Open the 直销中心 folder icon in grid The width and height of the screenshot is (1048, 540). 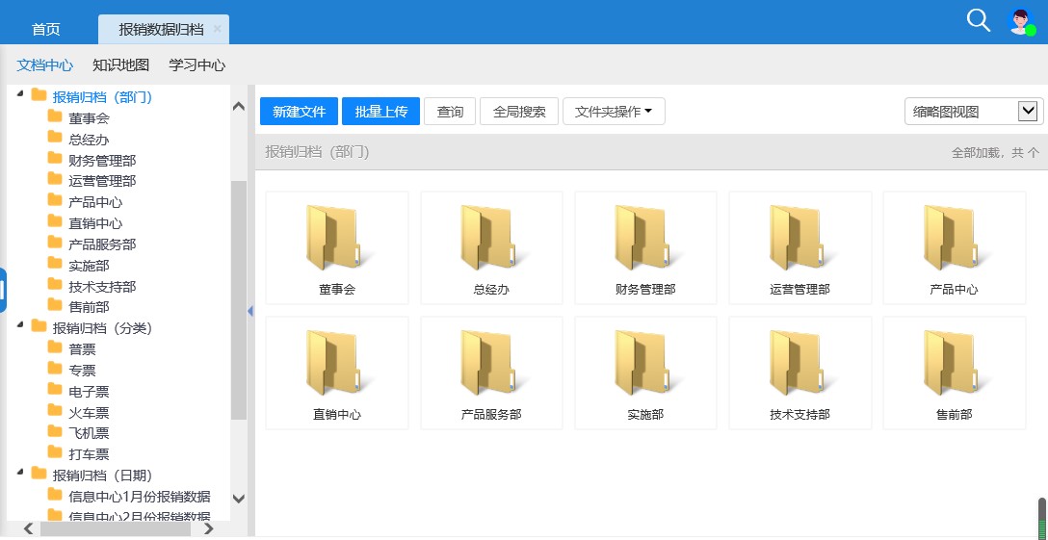click(336, 363)
